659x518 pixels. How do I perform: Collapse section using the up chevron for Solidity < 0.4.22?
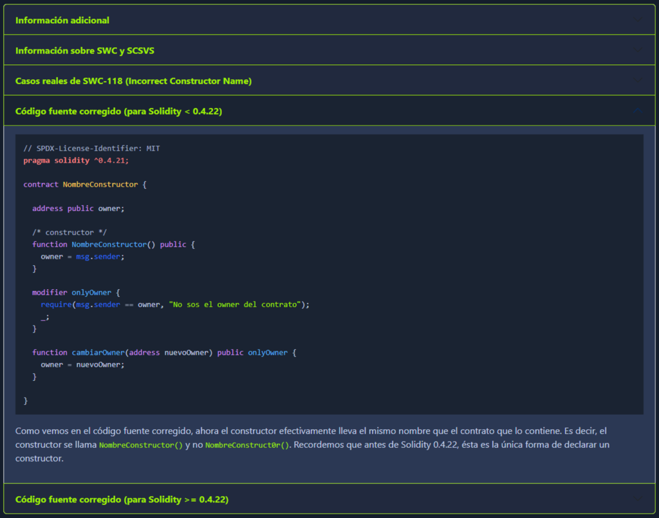pos(637,111)
